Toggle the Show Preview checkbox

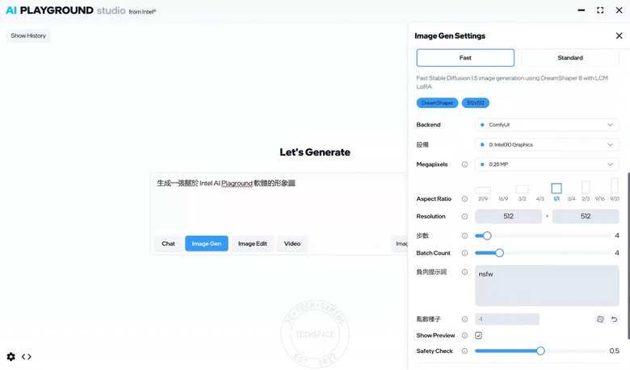pos(478,335)
